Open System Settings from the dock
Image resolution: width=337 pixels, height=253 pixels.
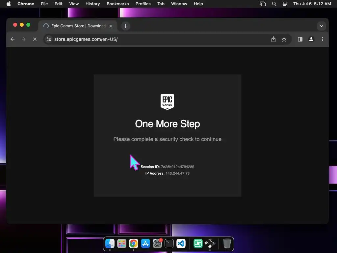(x=157, y=243)
